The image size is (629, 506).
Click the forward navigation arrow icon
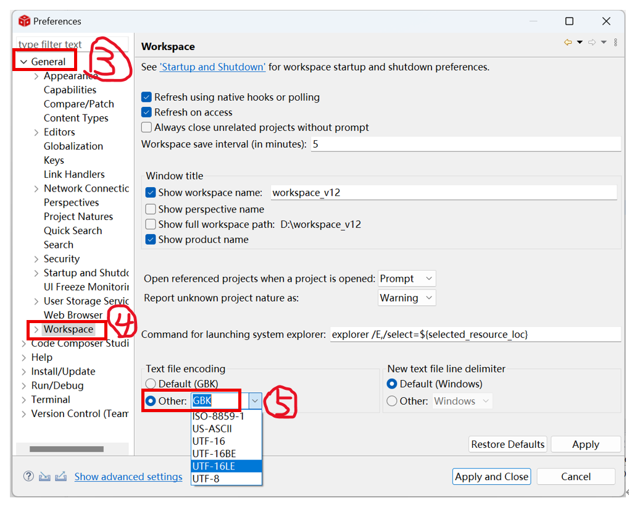click(x=592, y=43)
